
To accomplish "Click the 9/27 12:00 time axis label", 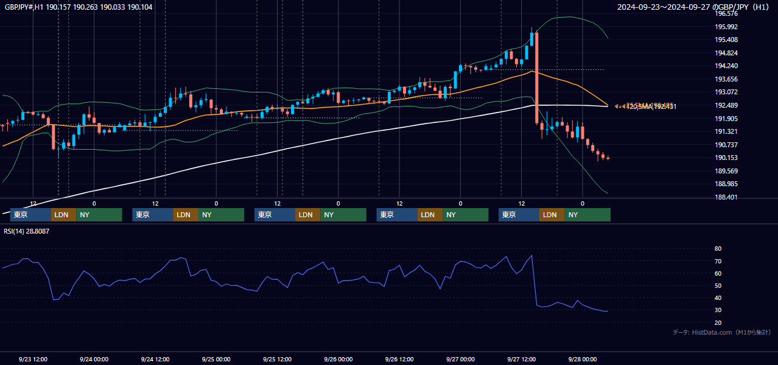I will click(x=521, y=359).
